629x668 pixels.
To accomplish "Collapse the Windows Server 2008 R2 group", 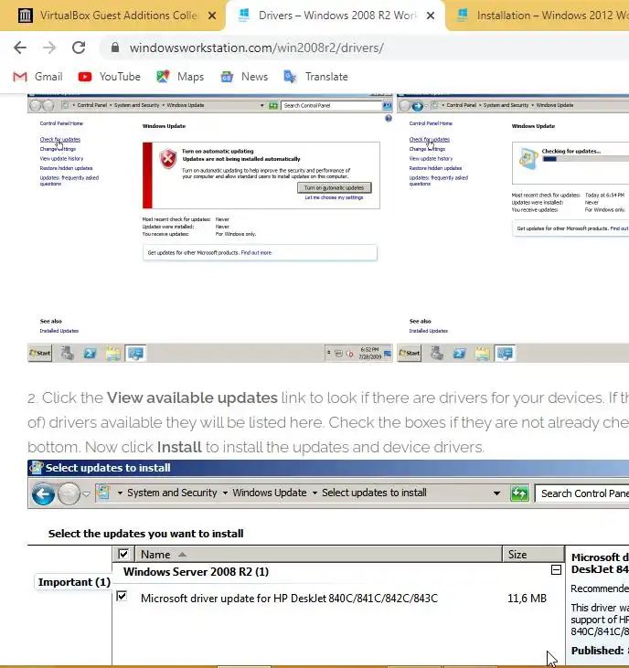I will tap(556, 570).
